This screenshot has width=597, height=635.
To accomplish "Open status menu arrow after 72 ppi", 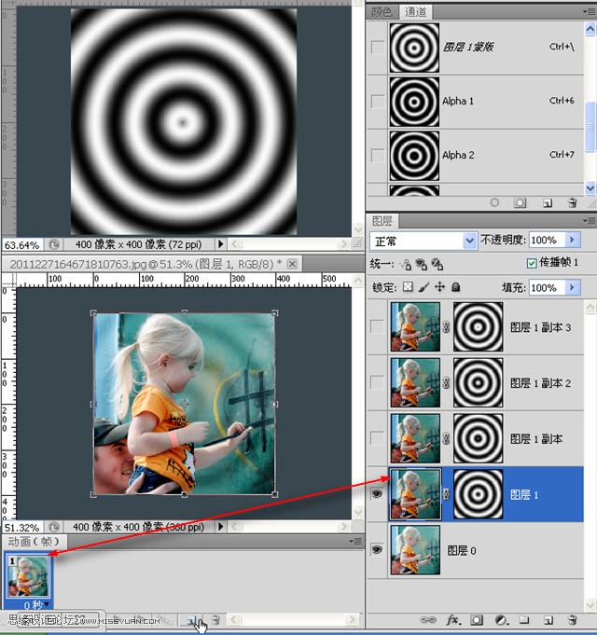I will (220, 244).
